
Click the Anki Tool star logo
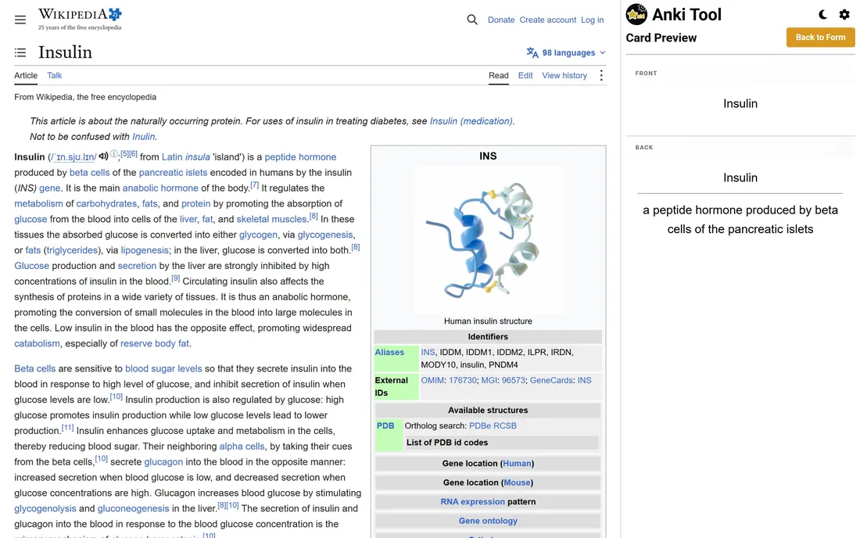tap(636, 14)
